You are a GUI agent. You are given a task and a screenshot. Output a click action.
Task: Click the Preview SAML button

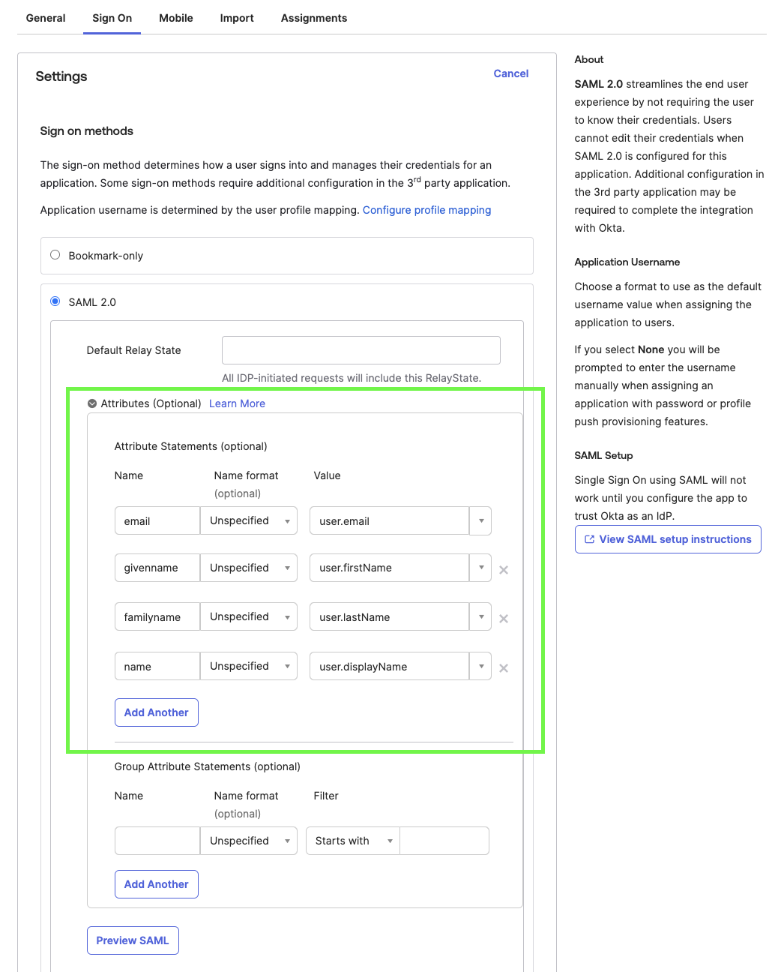[x=133, y=940]
